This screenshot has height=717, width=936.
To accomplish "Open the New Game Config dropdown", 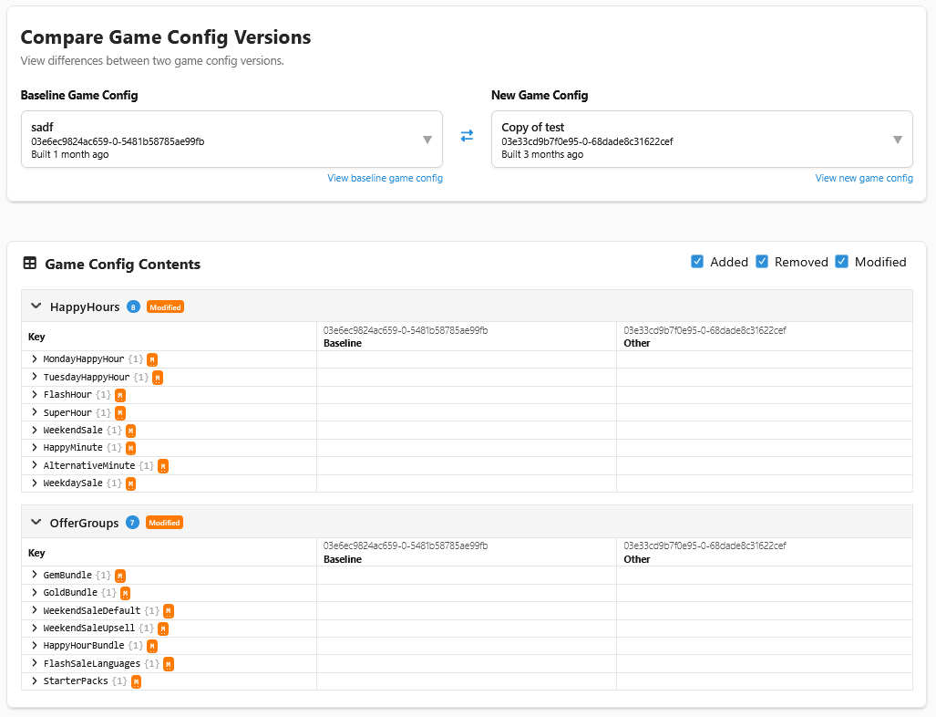I will [x=898, y=139].
